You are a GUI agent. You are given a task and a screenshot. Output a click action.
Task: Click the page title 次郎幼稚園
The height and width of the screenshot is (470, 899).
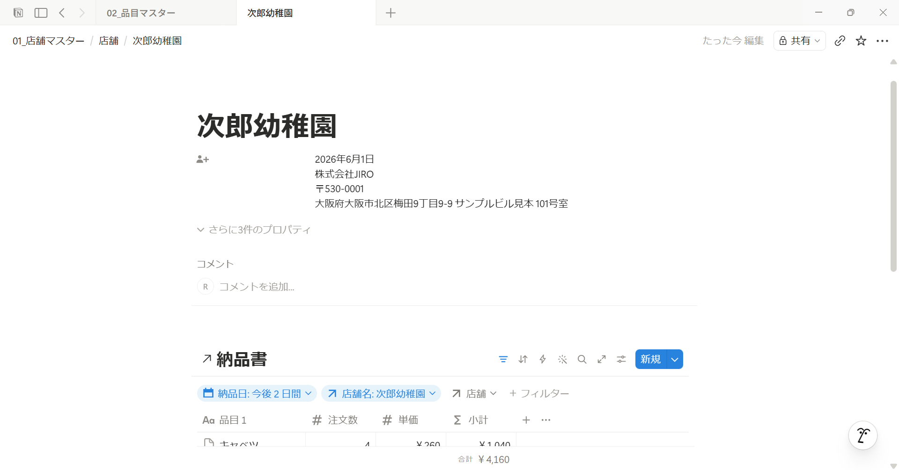[x=267, y=126]
